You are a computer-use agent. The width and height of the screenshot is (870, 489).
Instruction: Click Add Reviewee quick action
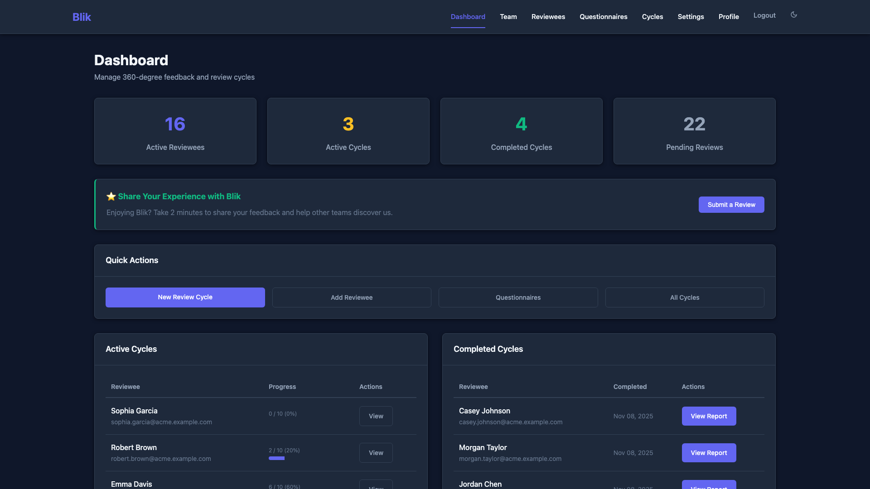(352, 297)
